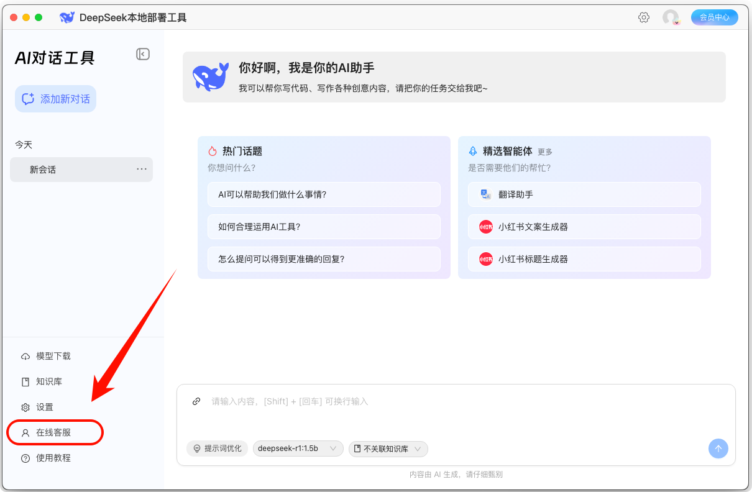This screenshot has width=752, height=492.
Task: Click the cloud download icon beside 模型下载
Action: [25, 357]
